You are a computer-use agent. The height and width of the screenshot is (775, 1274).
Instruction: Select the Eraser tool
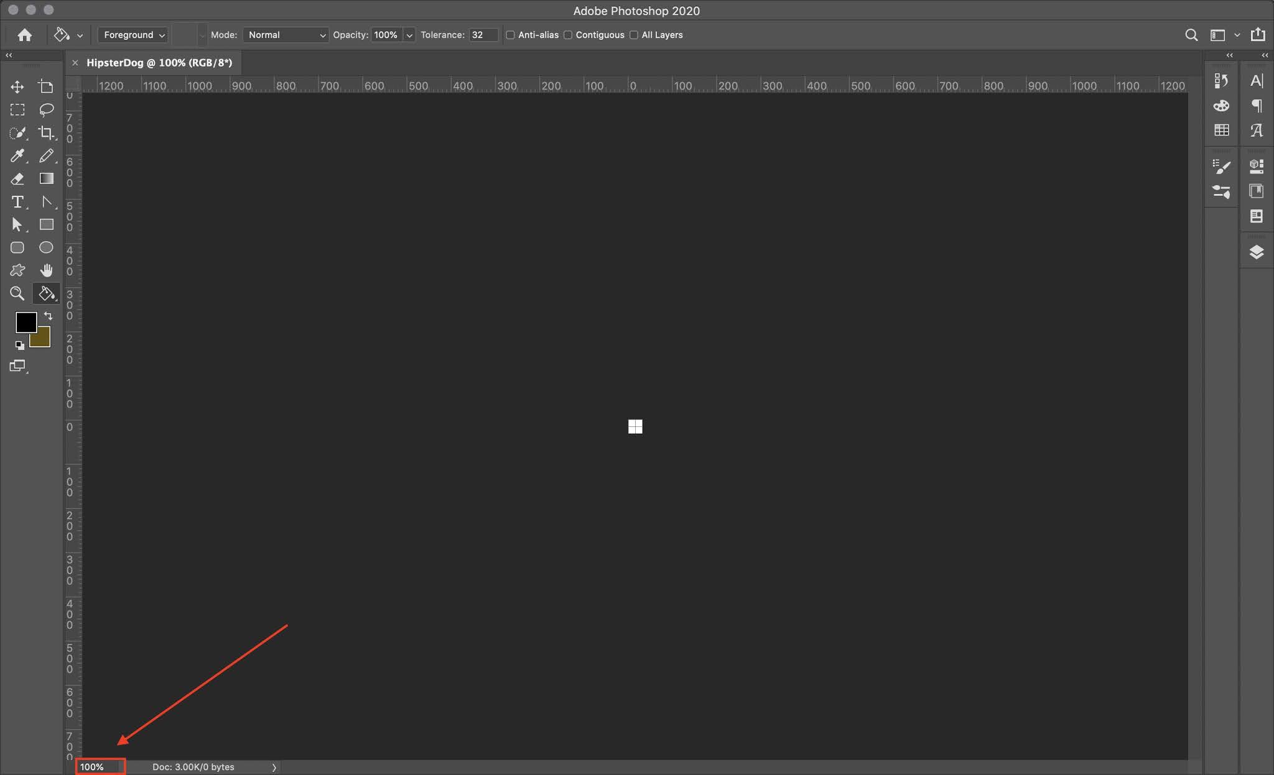pos(17,179)
